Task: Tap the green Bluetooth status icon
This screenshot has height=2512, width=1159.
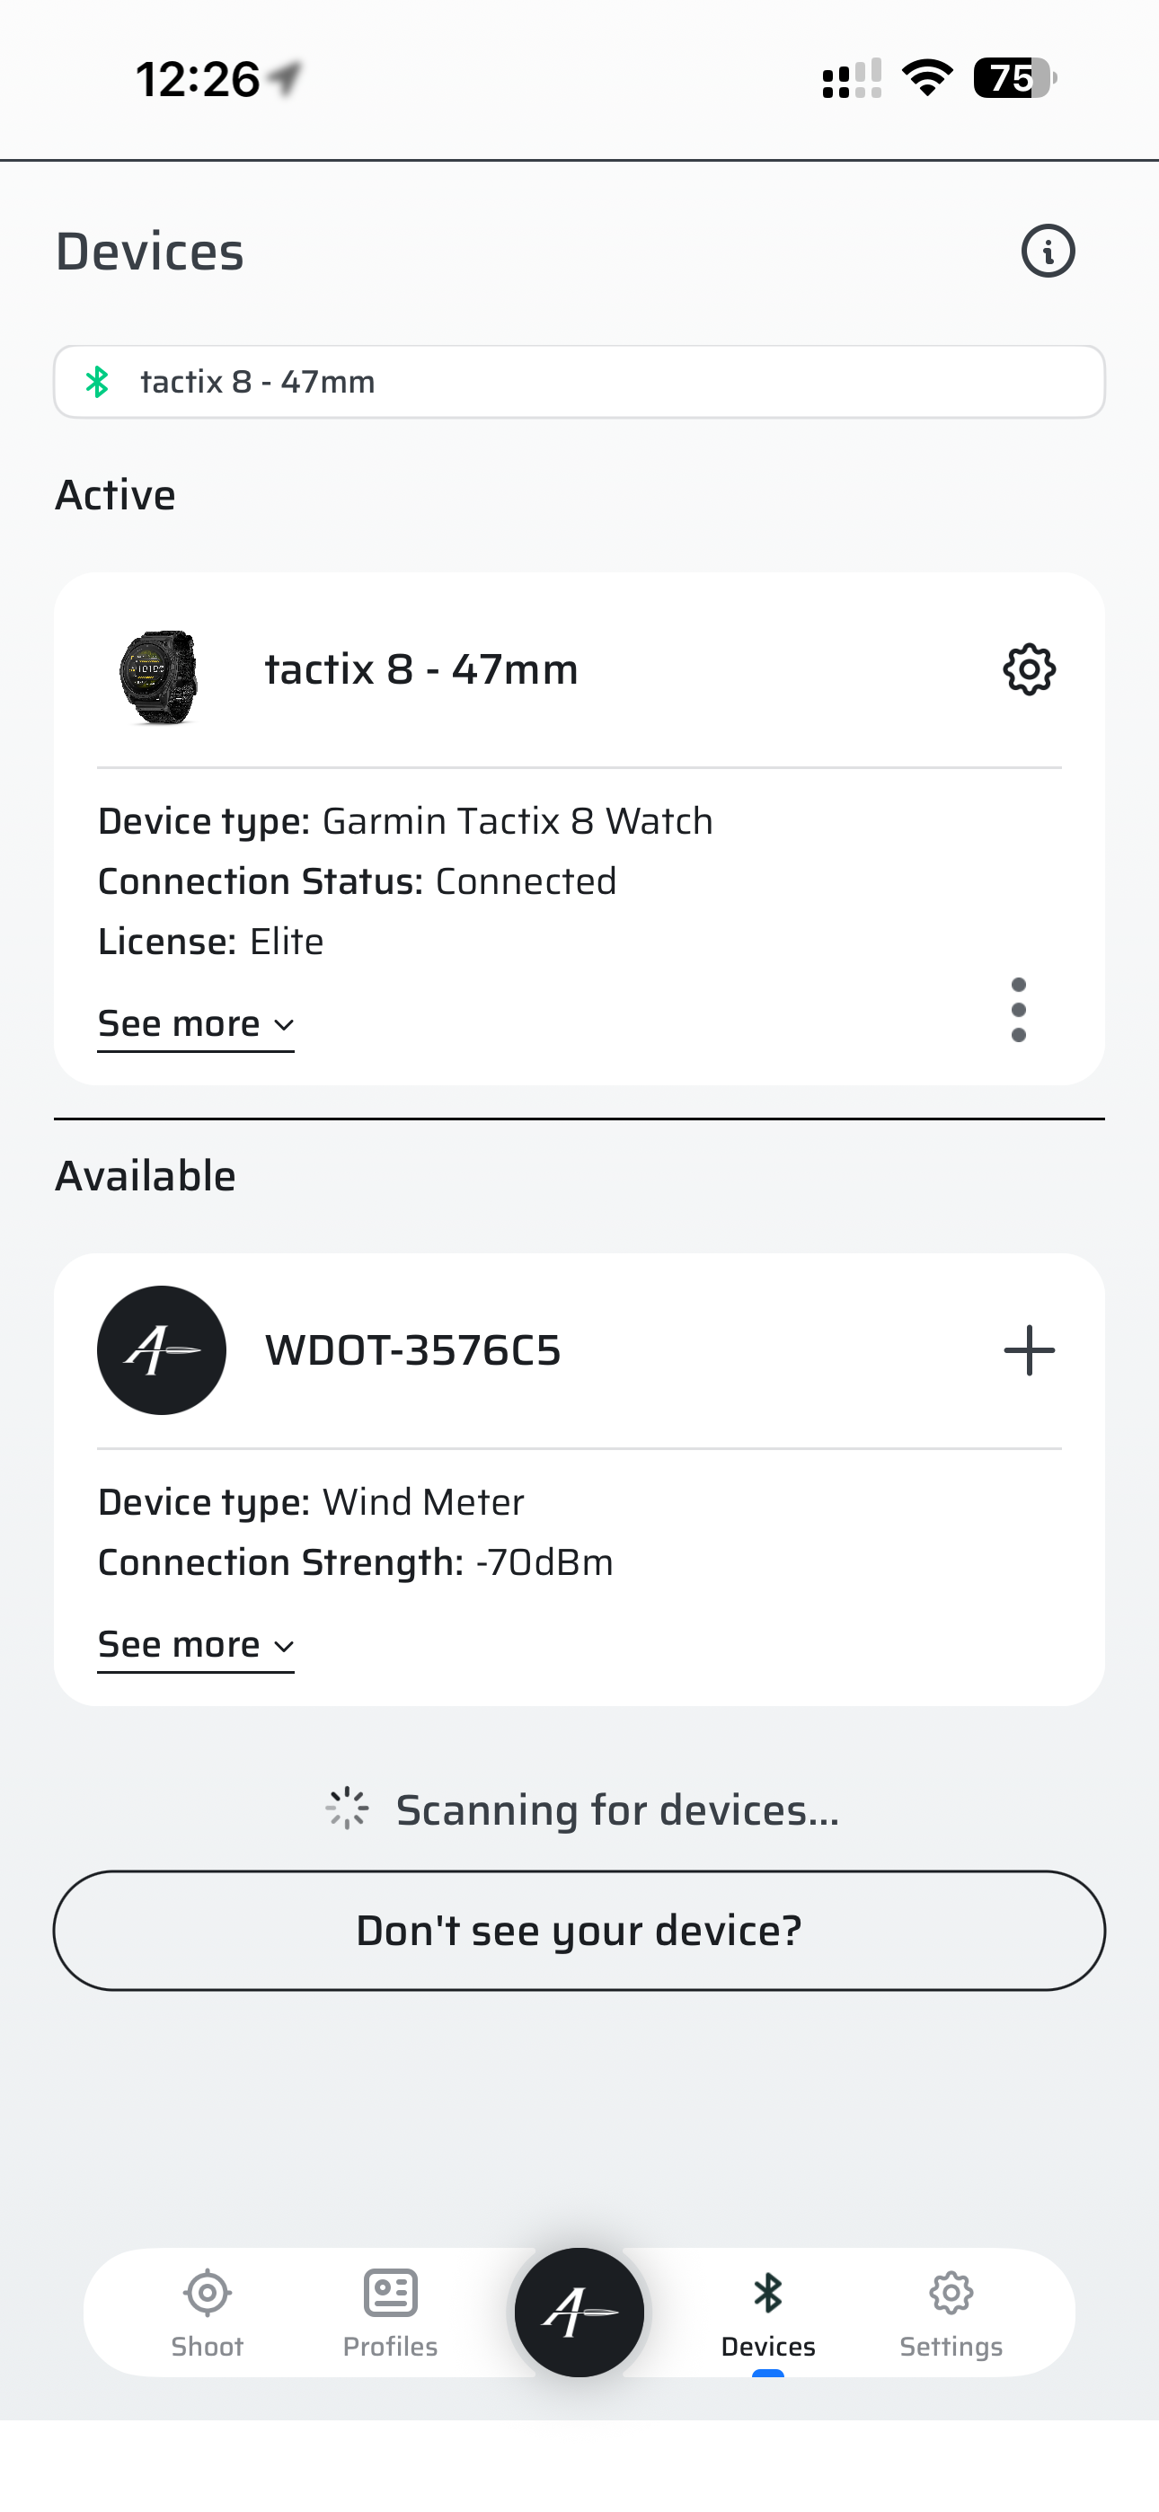Action: click(98, 382)
